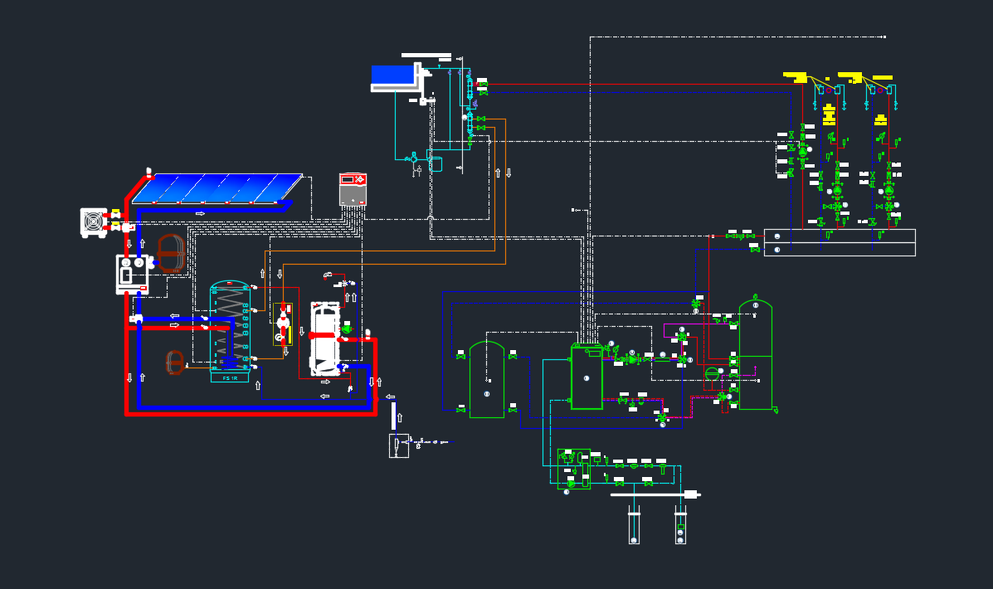Select the small red expansion vessel
This screenshot has height=589, width=993.
(x=174, y=363)
